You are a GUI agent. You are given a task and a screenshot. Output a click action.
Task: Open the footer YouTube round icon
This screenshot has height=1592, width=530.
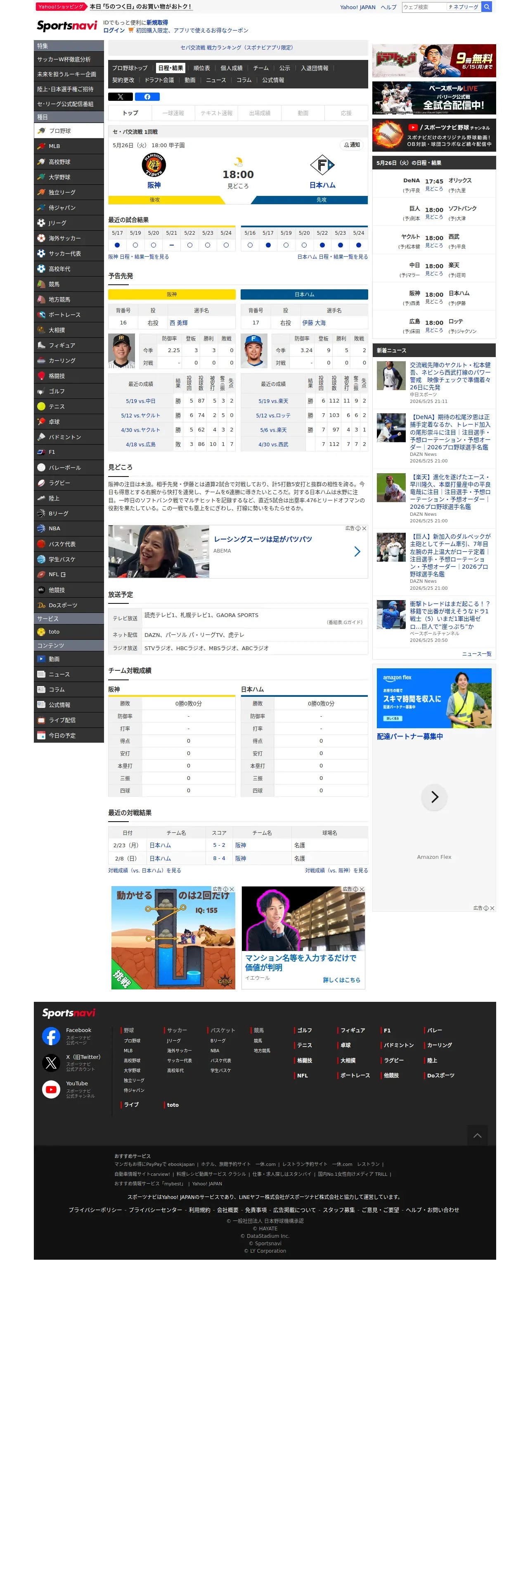click(51, 1089)
